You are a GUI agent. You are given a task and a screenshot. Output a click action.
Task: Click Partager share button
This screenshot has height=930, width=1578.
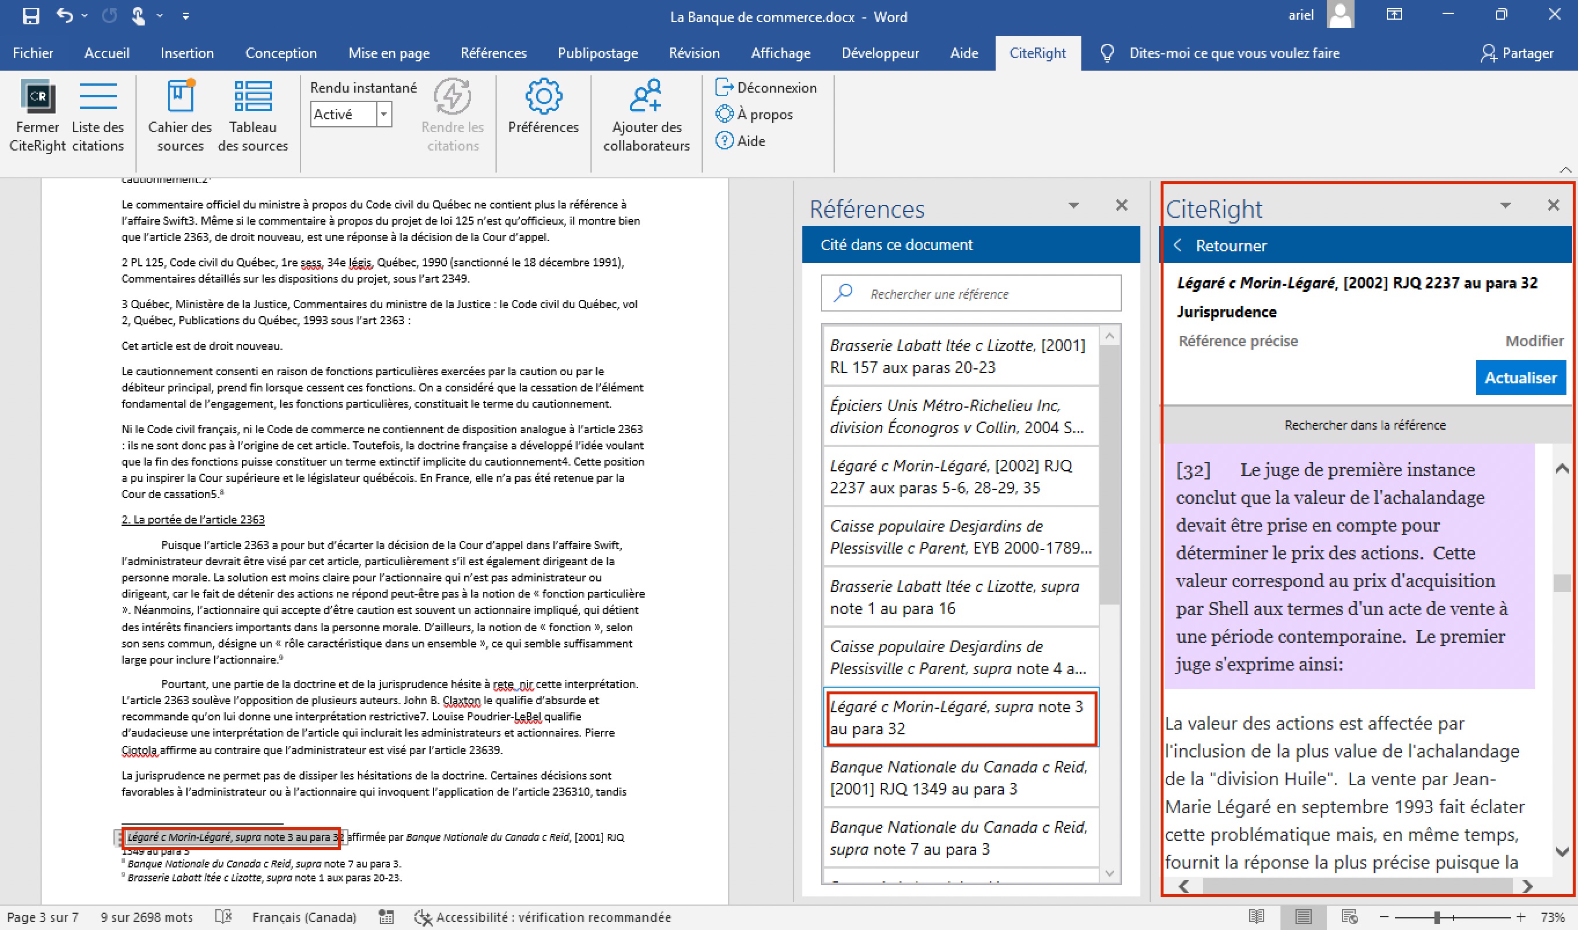click(x=1517, y=53)
